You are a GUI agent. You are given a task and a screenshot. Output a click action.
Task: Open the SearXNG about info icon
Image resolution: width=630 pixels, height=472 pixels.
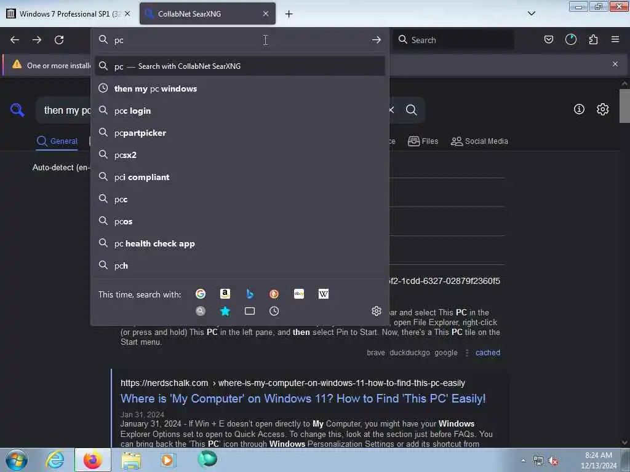(x=579, y=109)
